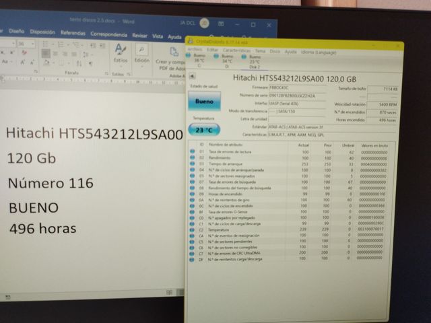The height and width of the screenshot is (323, 431).
Task: Open the Editar menu in CrystalDiskInfo
Action: click(x=212, y=50)
